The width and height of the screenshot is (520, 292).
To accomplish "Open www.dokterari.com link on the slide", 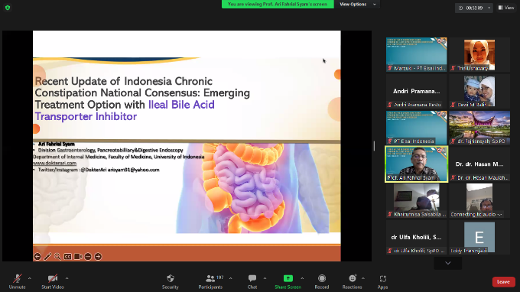I will [x=55, y=163].
